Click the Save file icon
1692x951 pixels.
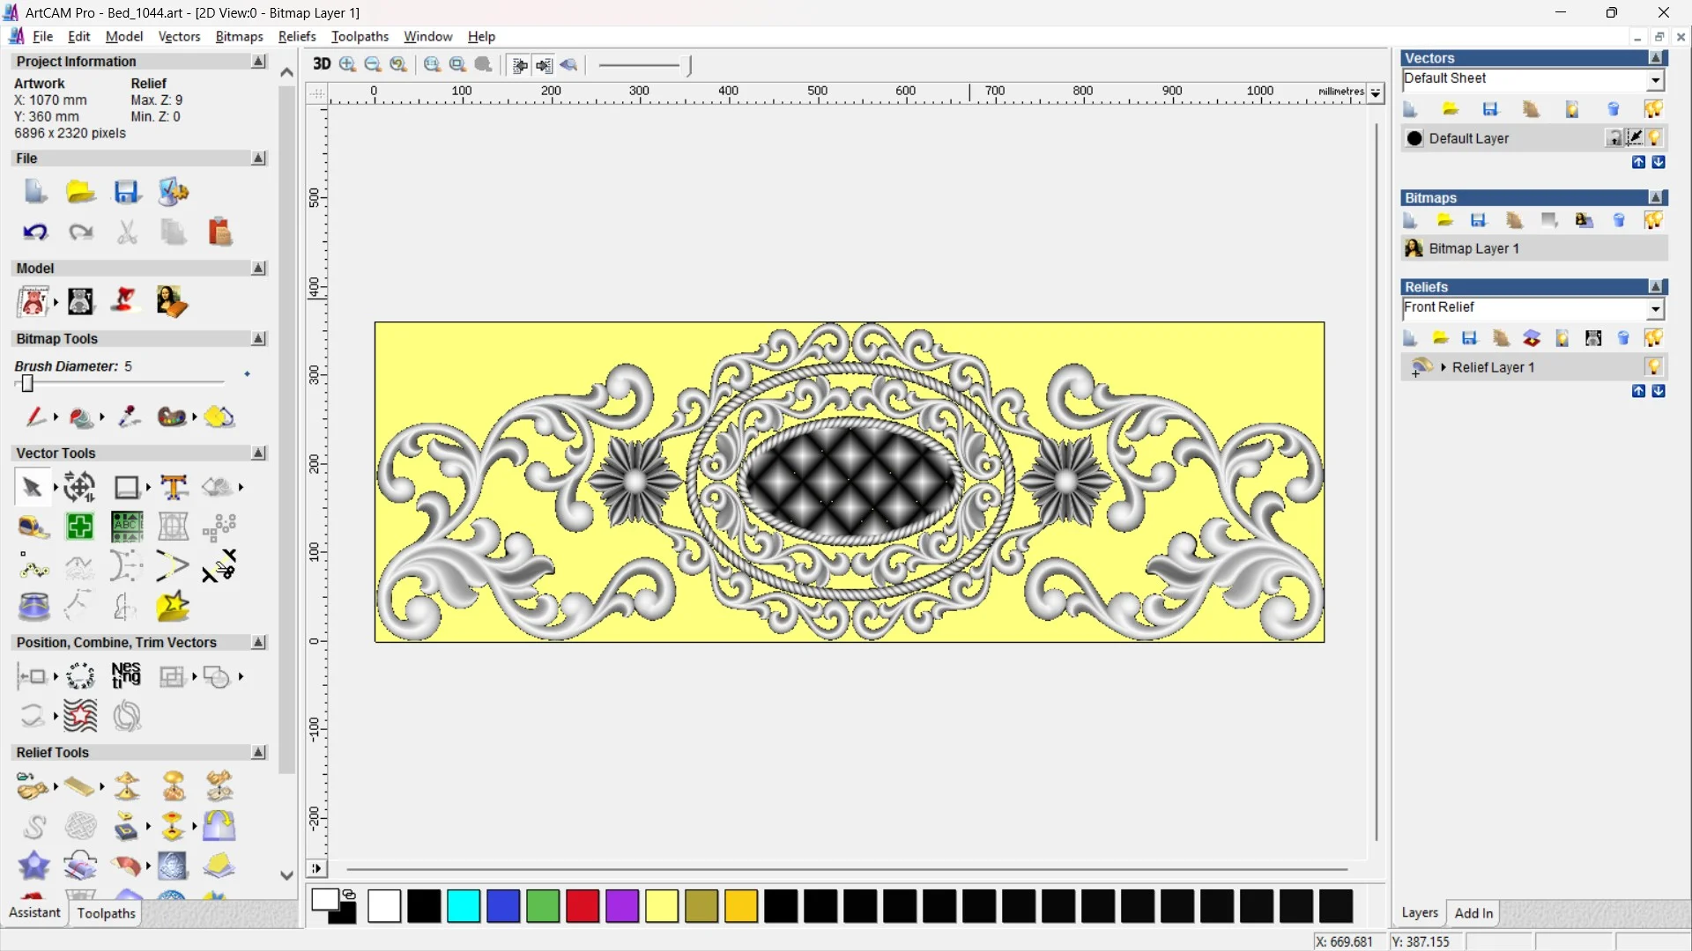coord(126,192)
